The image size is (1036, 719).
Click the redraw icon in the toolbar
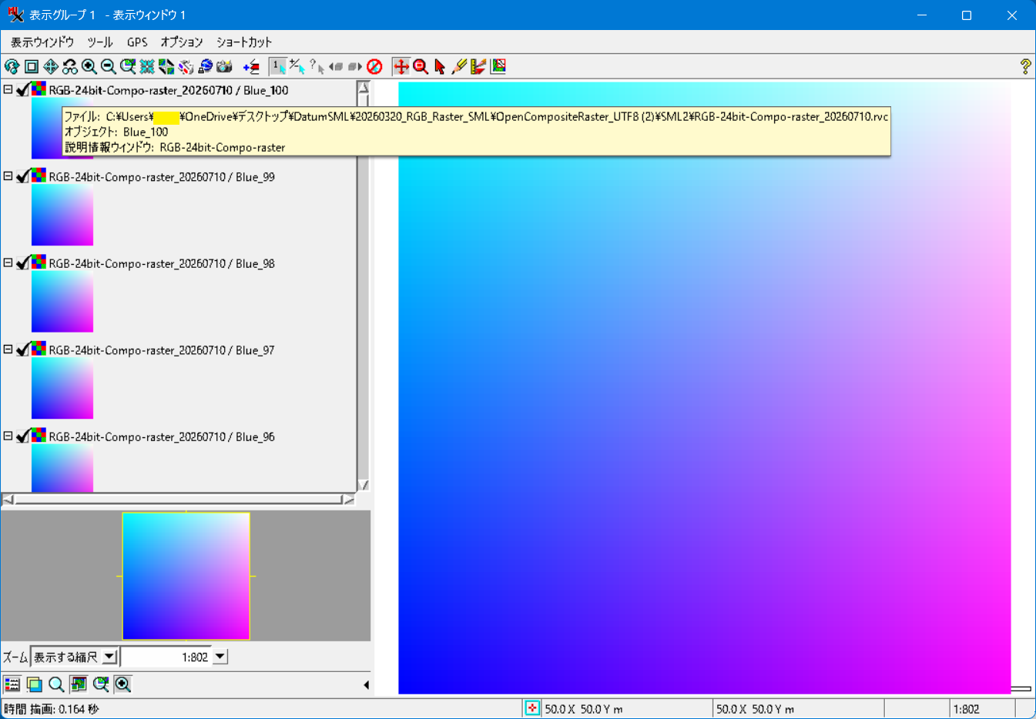12,67
